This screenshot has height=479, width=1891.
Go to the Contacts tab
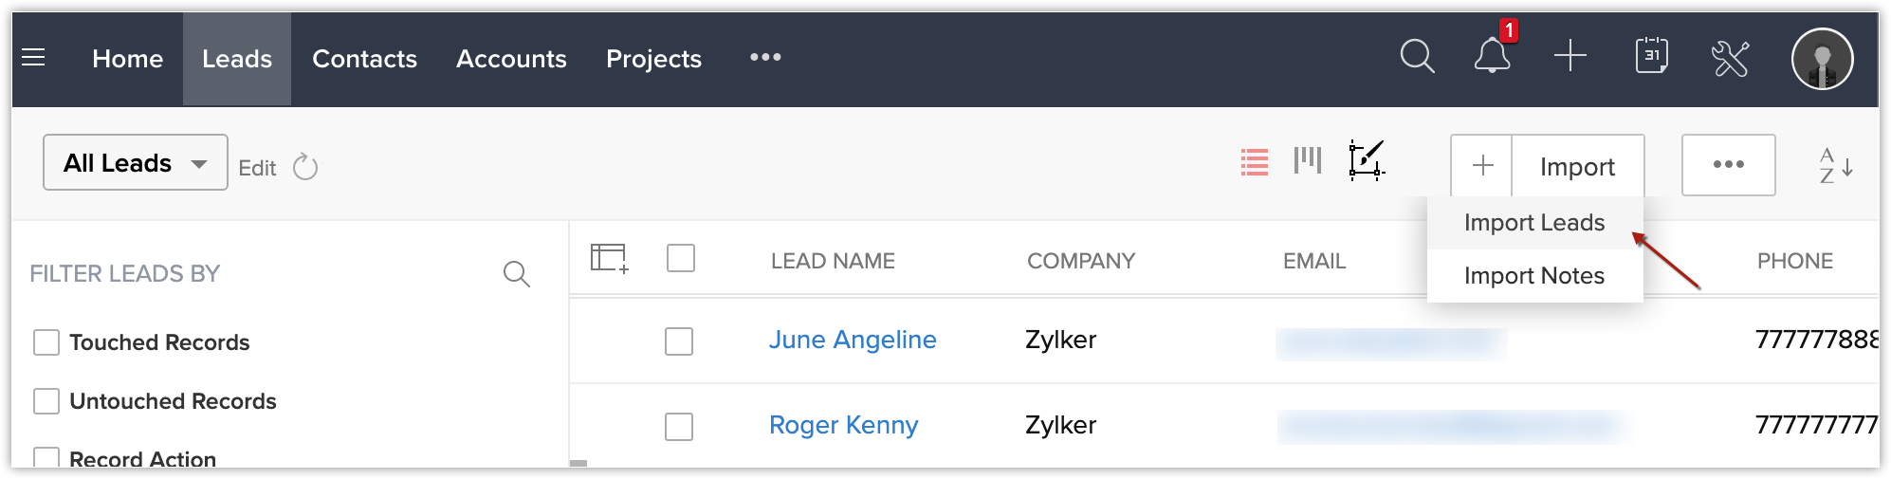click(364, 59)
